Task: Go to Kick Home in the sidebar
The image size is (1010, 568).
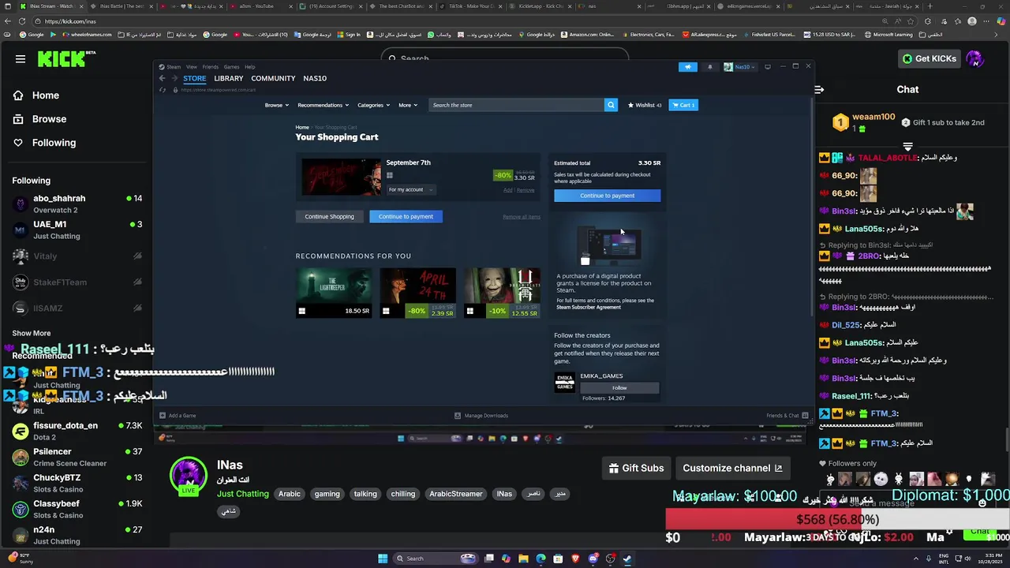Action: coord(46,95)
